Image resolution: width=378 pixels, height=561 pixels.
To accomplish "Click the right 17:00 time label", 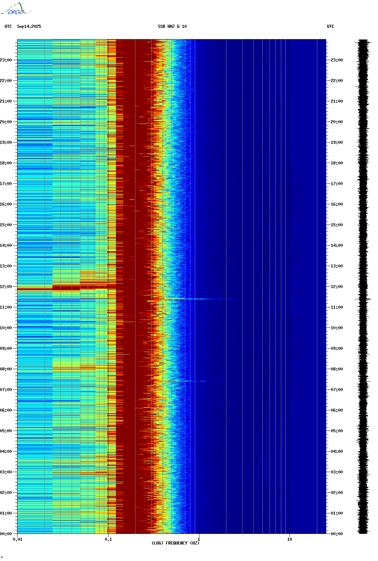I will pyautogui.click(x=337, y=184).
